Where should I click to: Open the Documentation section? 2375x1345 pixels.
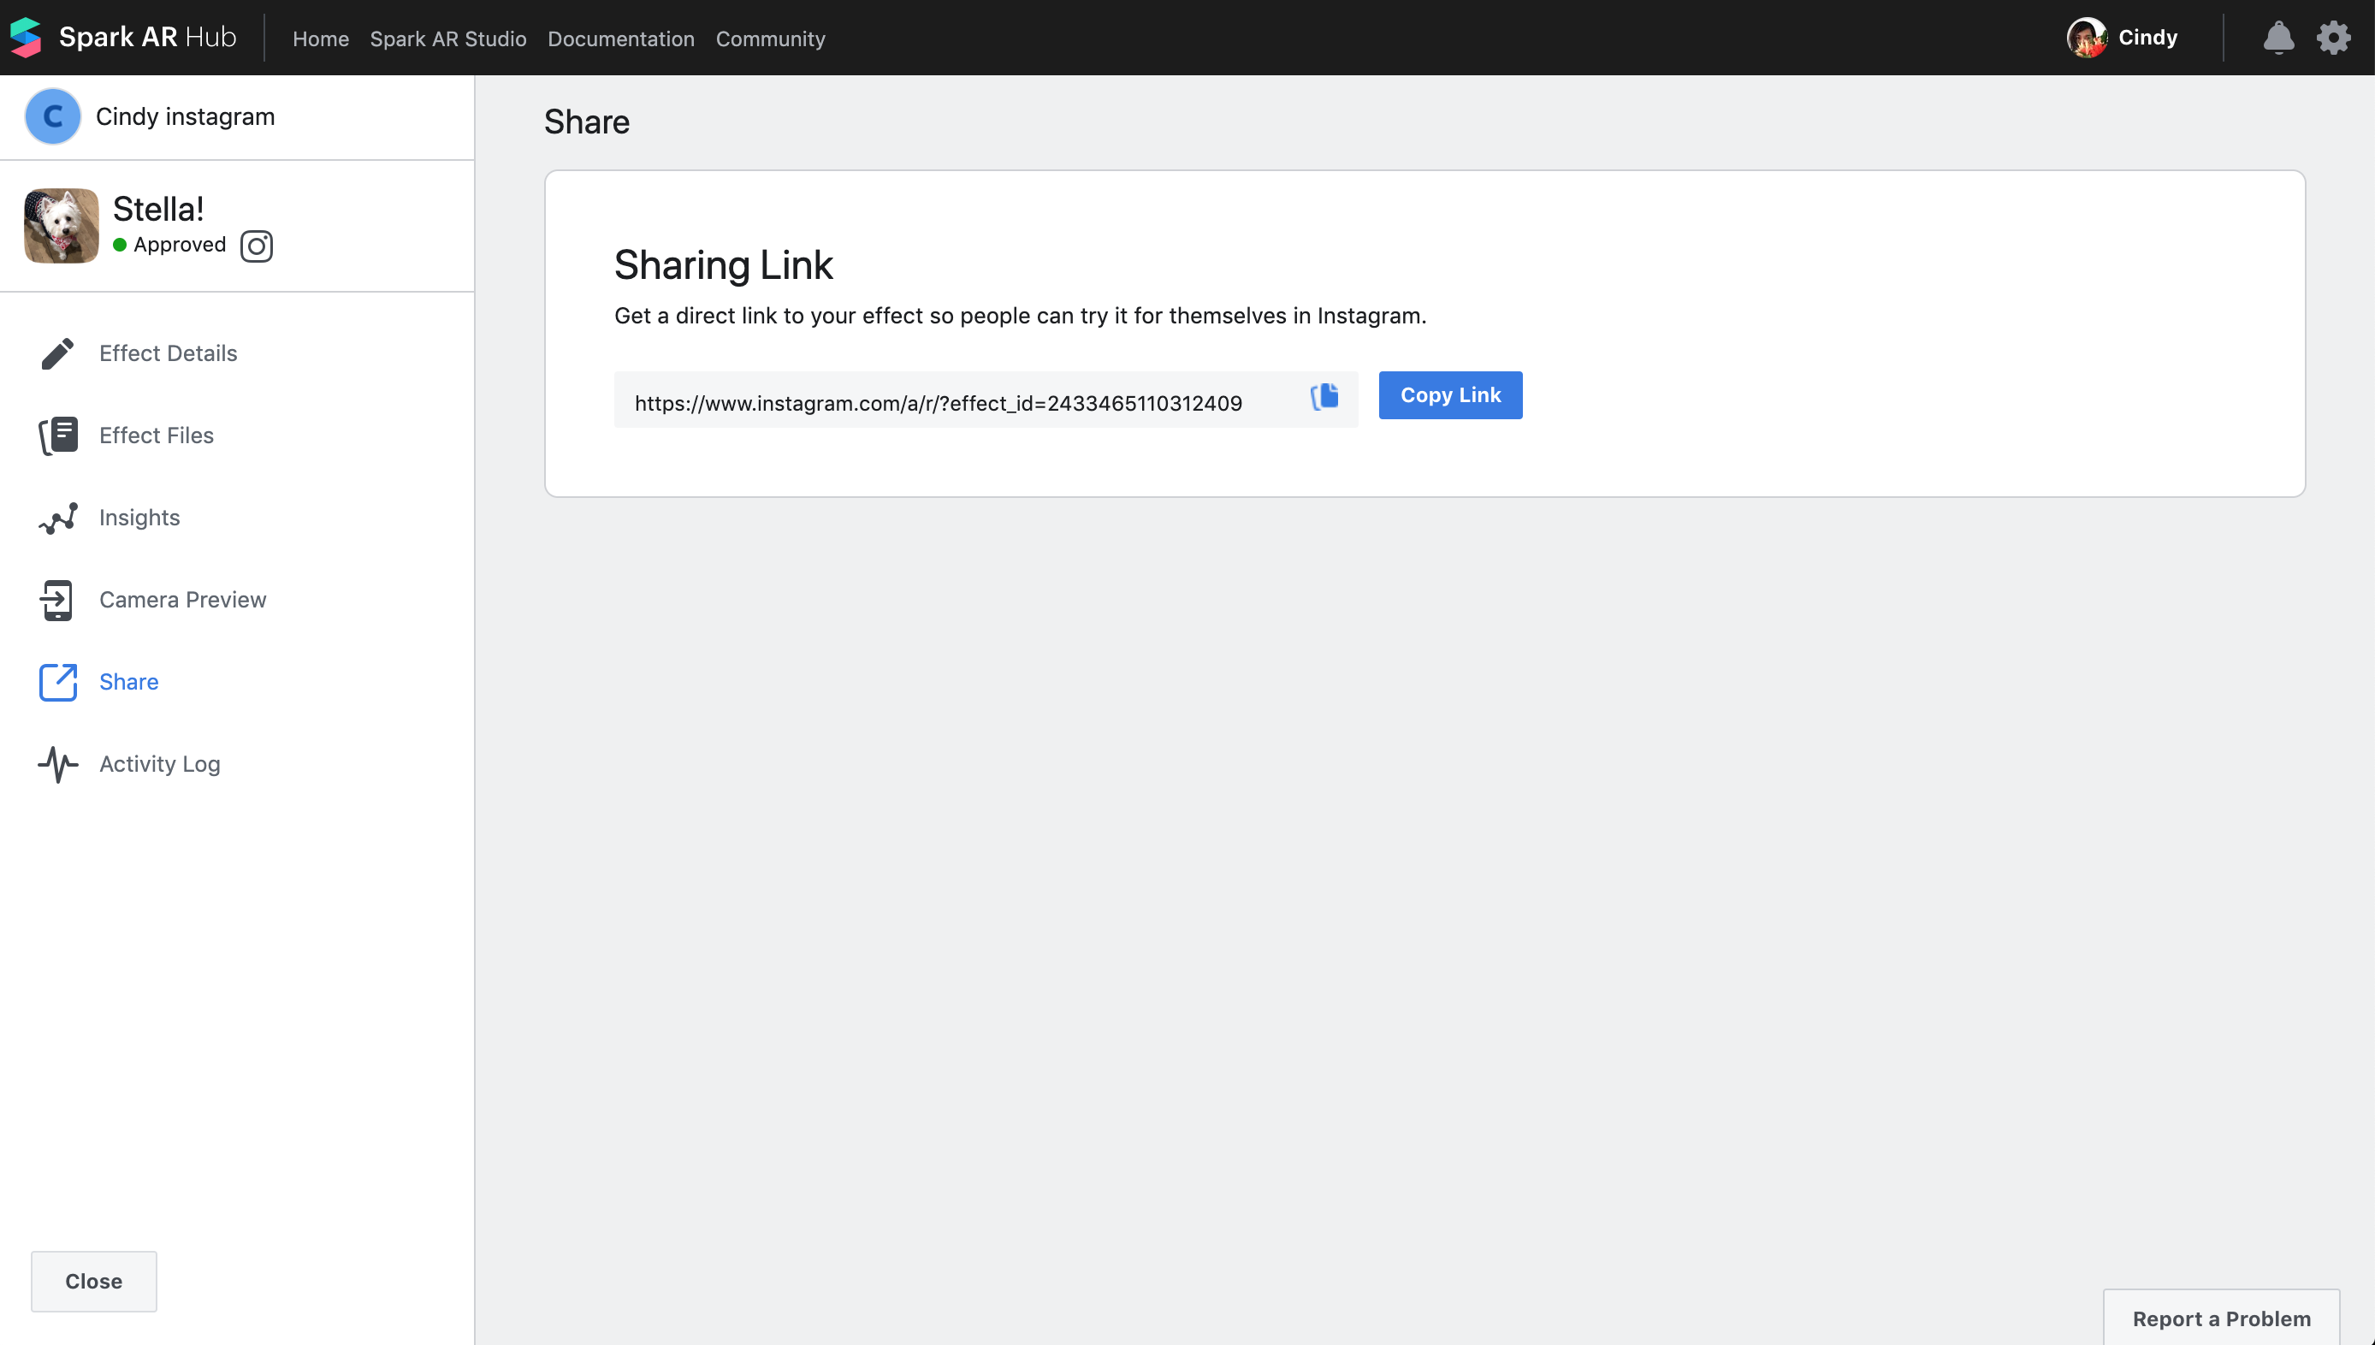coord(620,39)
